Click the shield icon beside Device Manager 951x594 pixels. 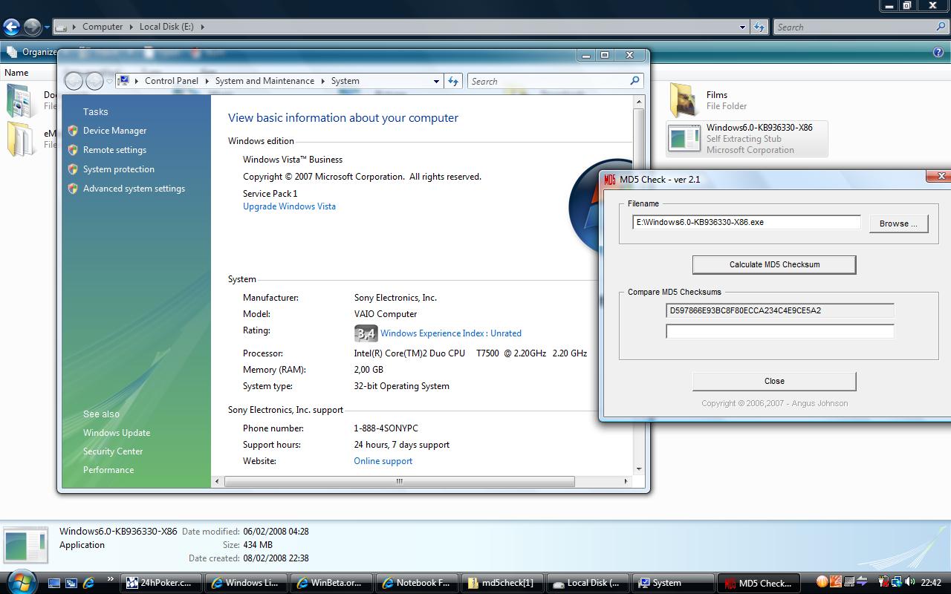(x=73, y=131)
